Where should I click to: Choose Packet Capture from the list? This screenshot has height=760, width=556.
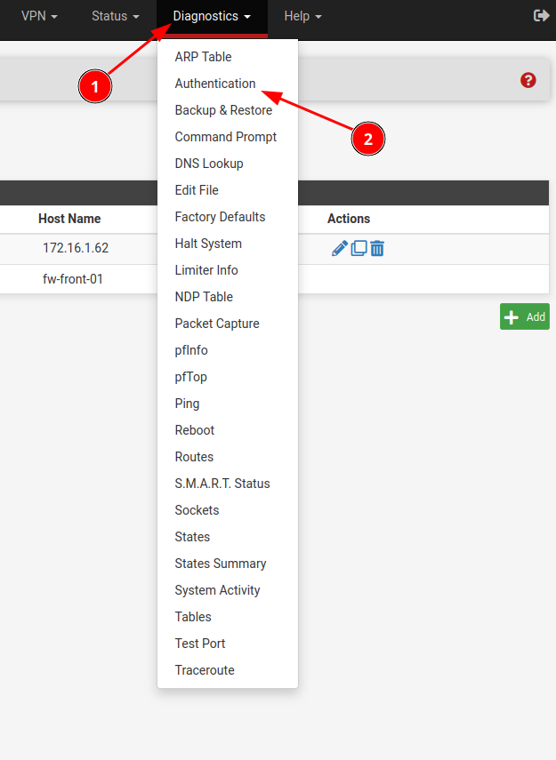coord(217,324)
